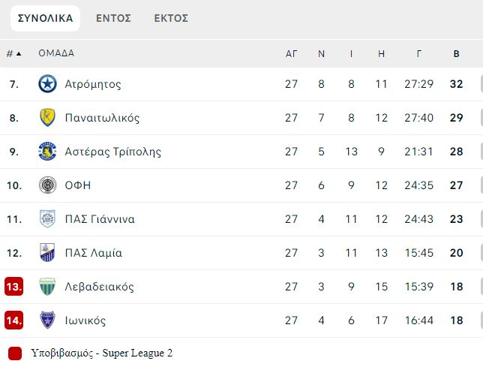Click the ΠΑΣ Γιάννινα crest
Viewport: 483px width, 367px height.
click(47, 219)
